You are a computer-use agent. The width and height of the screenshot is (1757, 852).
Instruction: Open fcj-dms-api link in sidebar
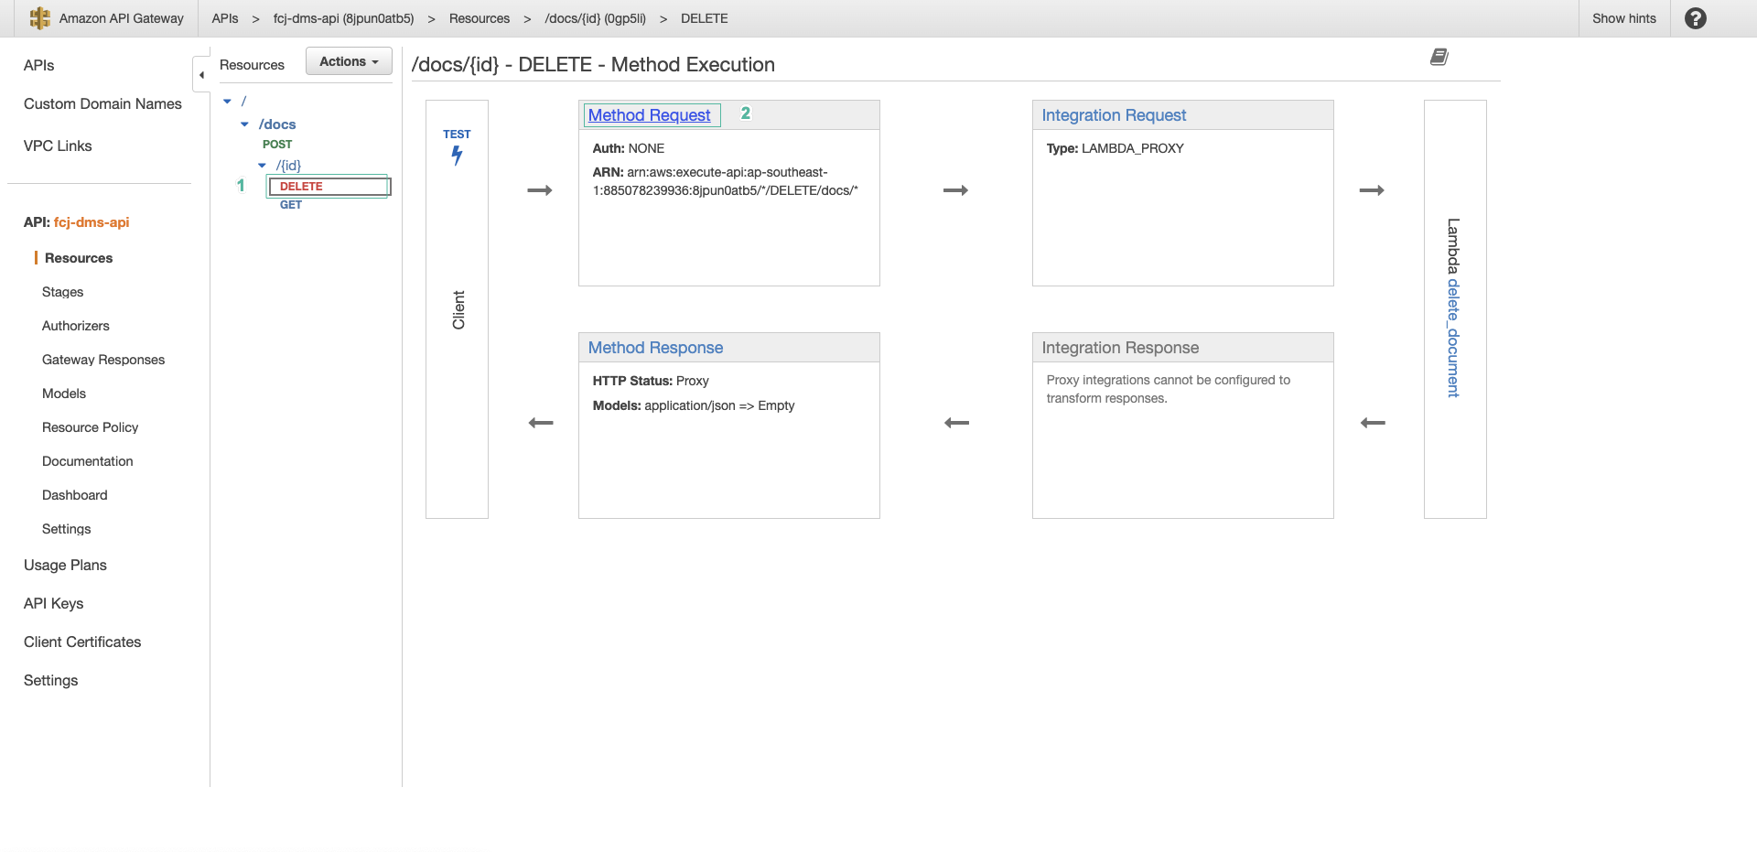(92, 222)
